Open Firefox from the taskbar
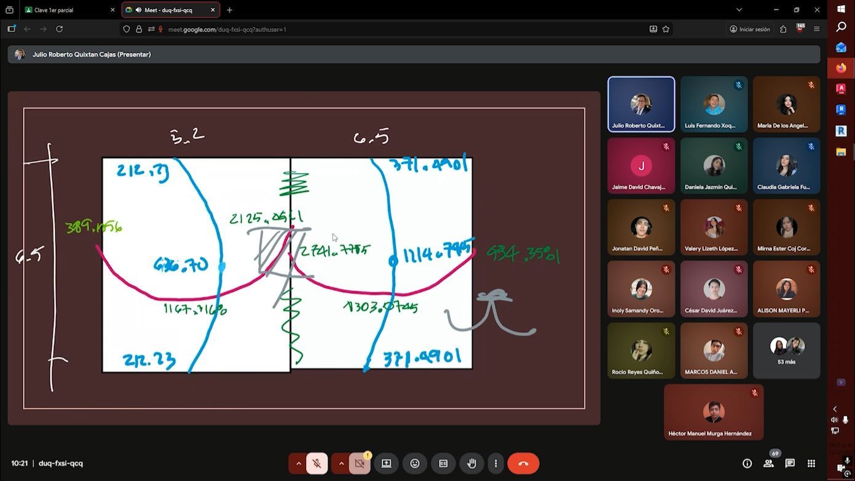 click(841, 68)
